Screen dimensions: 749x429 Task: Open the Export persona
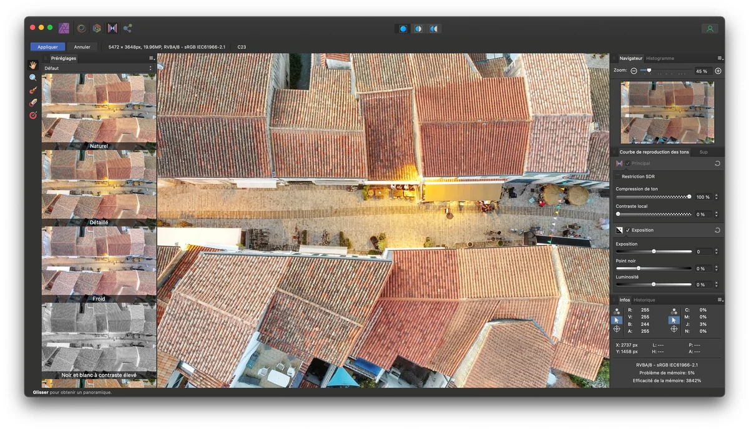click(128, 28)
